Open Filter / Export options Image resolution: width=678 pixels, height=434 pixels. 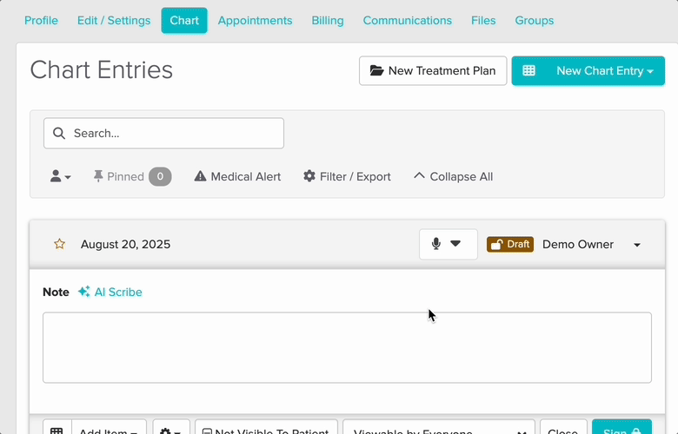click(347, 176)
